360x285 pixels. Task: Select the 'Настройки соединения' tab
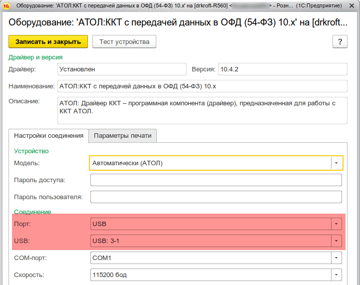48,136
